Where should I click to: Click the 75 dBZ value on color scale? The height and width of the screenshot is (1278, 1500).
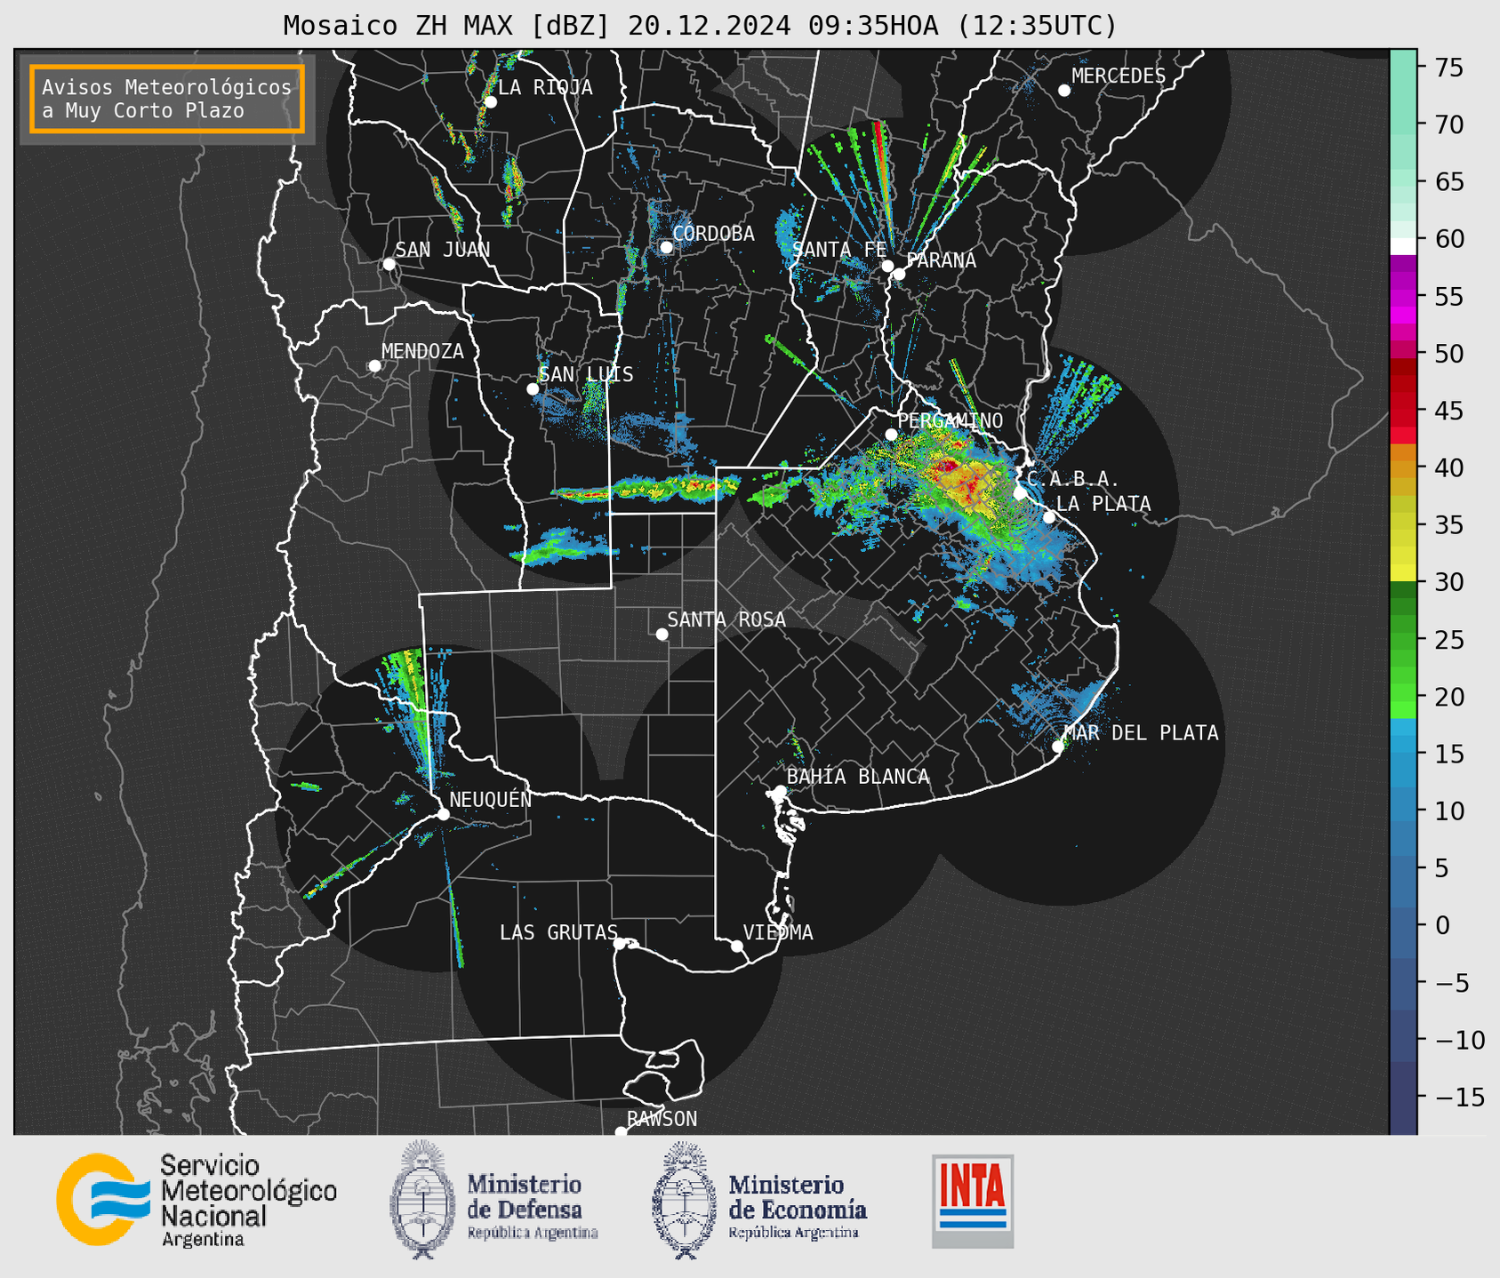[x=1449, y=68]
